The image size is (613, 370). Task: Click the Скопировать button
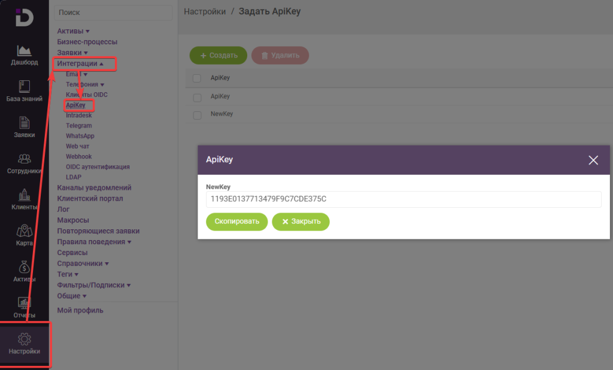pos(236,222)
